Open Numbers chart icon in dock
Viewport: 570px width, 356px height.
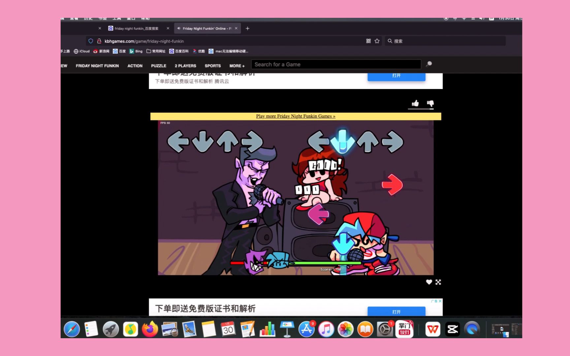pyautogui.click(x=267, y=329)
